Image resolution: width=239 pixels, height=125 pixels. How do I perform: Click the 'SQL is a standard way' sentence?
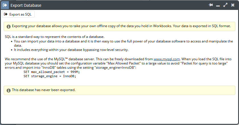click(x=55, y=37)
